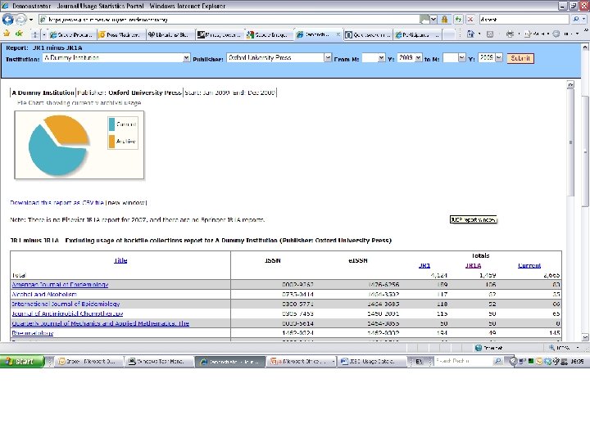The width and height of the screenshot is (590, 442).
Task: Click the scroll-down arrow of the page scrollbar
Action: pos(585,337)
